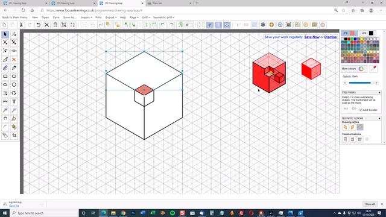Click the Print menu item

[x=98, y=17]
